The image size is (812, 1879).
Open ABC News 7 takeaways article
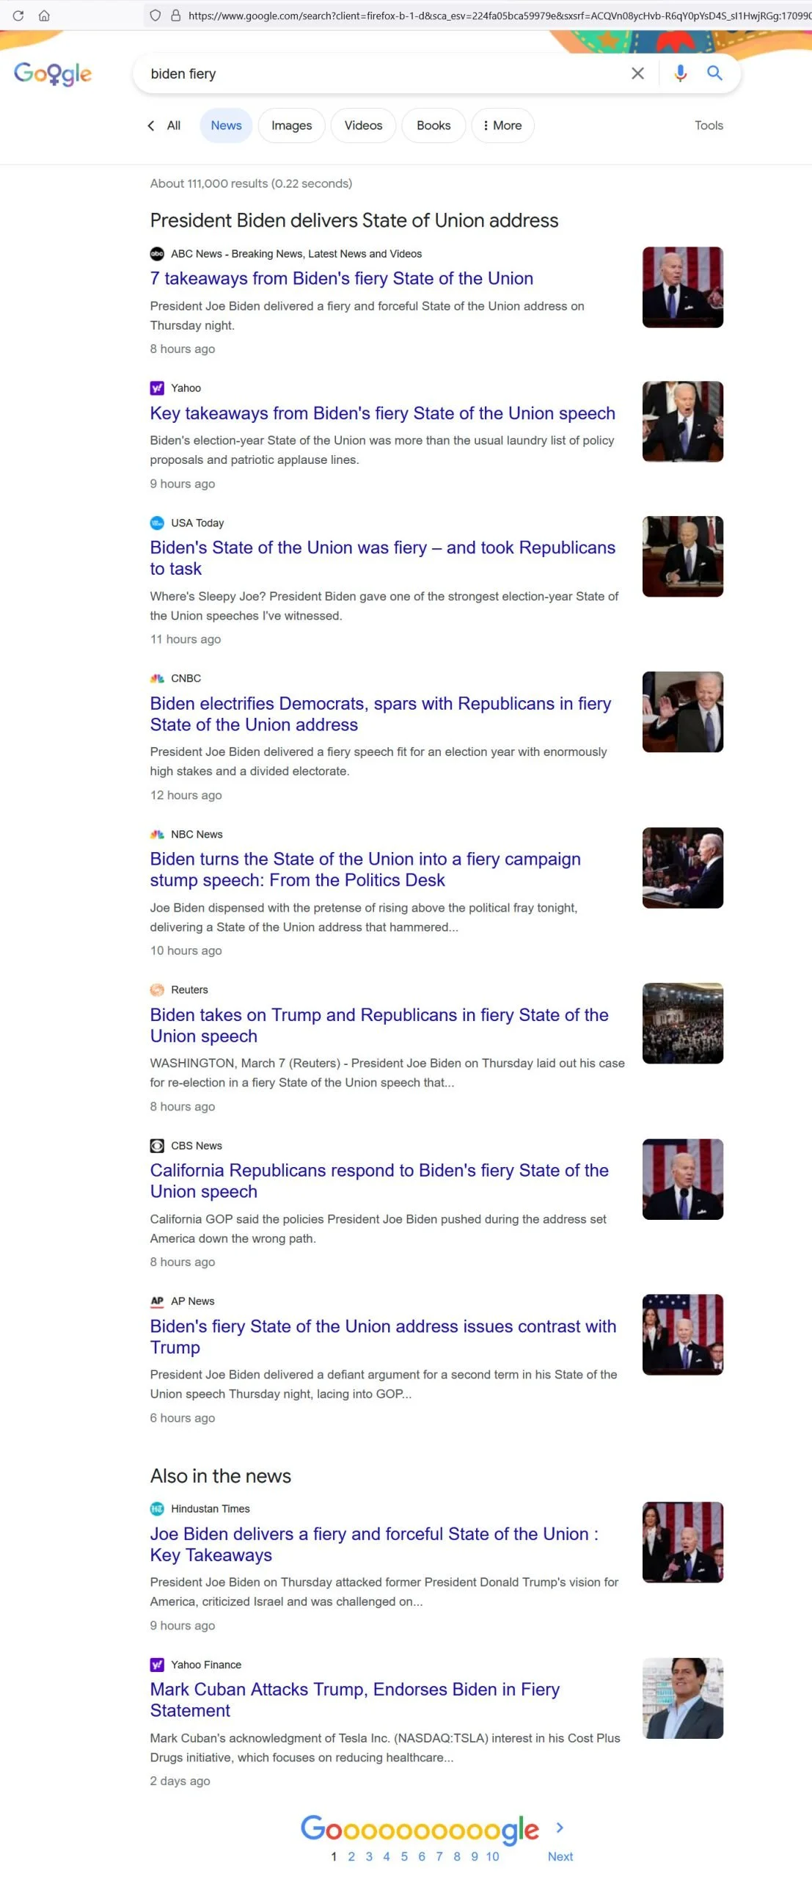341,278
